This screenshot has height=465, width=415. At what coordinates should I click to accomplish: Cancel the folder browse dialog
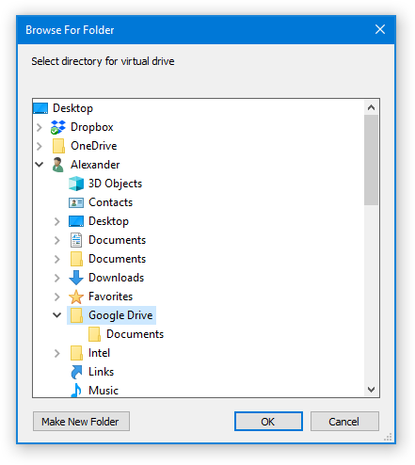tap(344, 422)
